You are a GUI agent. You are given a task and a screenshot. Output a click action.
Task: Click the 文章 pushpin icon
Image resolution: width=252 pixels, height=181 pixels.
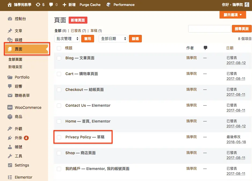pos(10,31)
